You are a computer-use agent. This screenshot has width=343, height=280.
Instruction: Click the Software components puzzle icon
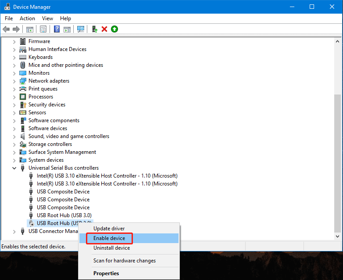[x=23, y=120]
